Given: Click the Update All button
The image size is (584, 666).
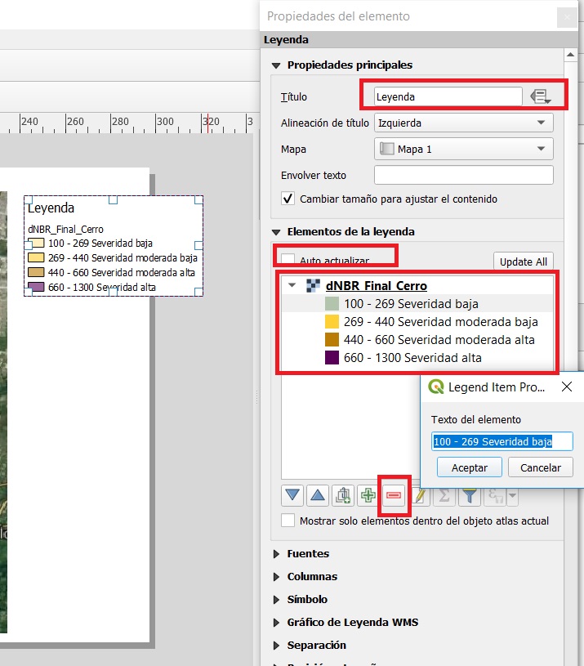Looking at the screenshot, I should 523,261.
